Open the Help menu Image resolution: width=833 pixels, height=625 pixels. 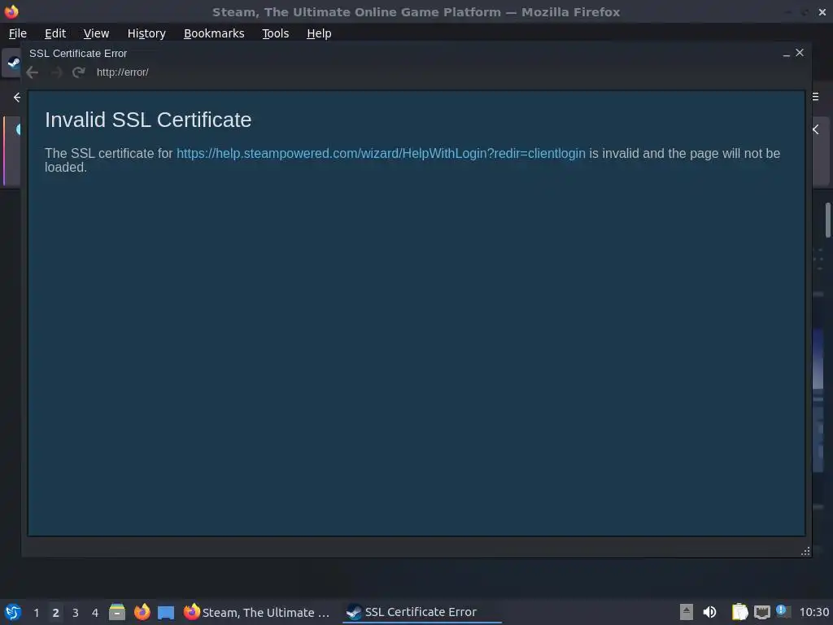319,33
